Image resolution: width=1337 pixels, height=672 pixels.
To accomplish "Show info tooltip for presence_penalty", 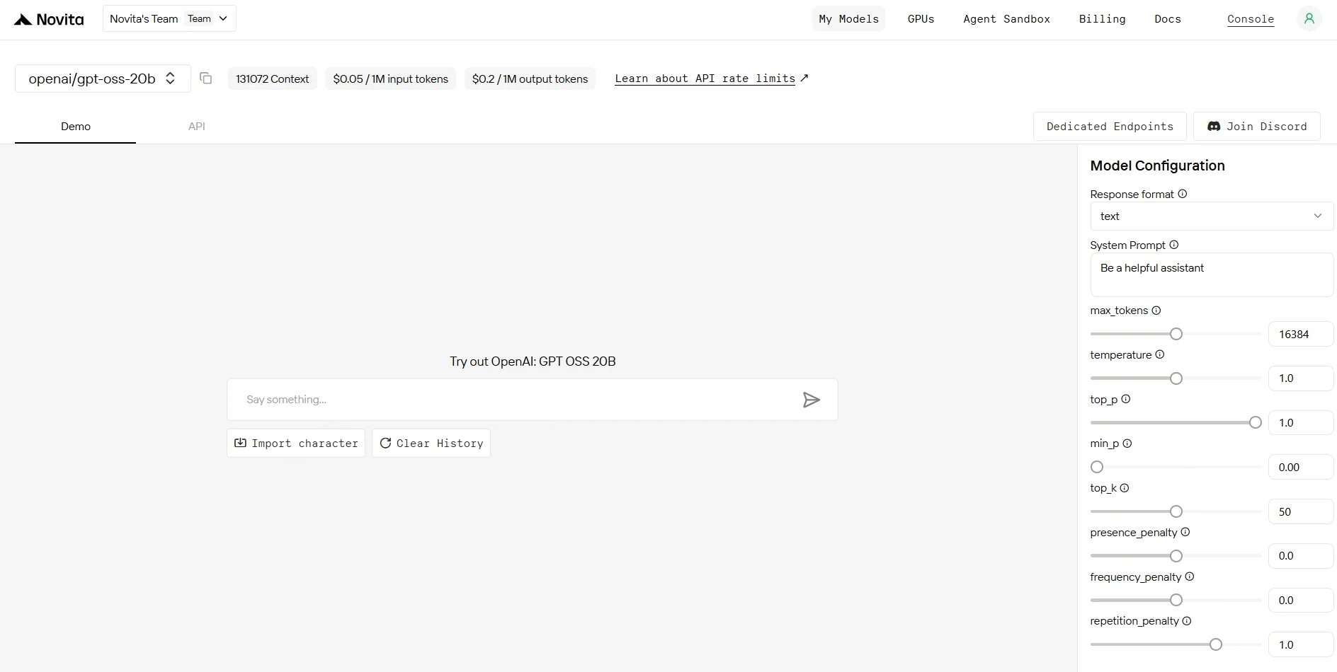I will point(1185,532).
